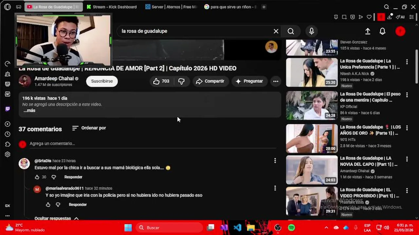Like the @mariaalvarado3611 reply

coord(48,205)
